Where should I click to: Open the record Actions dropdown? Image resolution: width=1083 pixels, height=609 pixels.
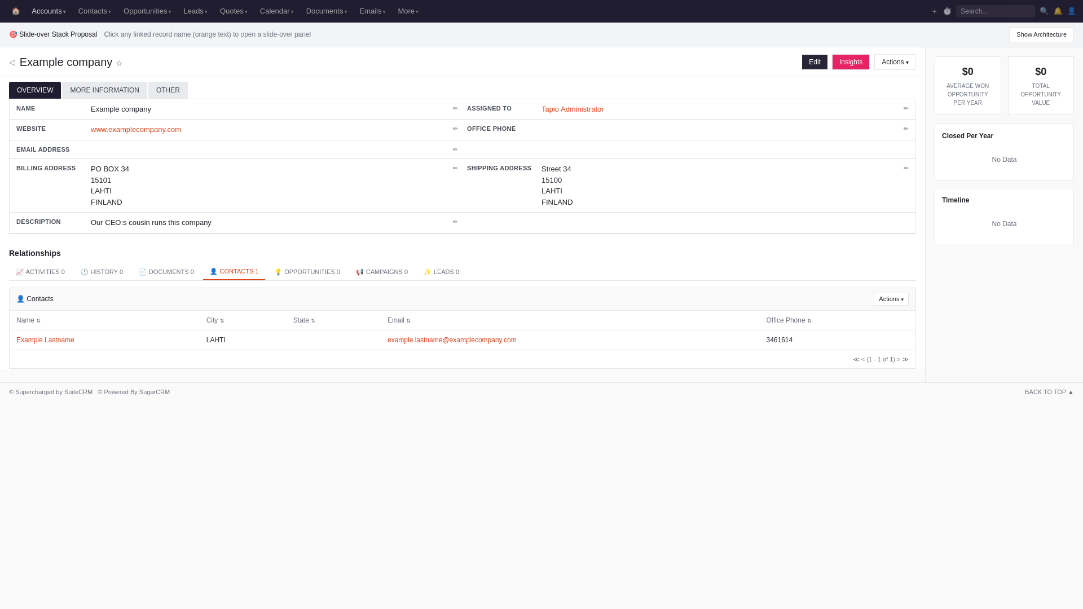(x=895, y=62)
